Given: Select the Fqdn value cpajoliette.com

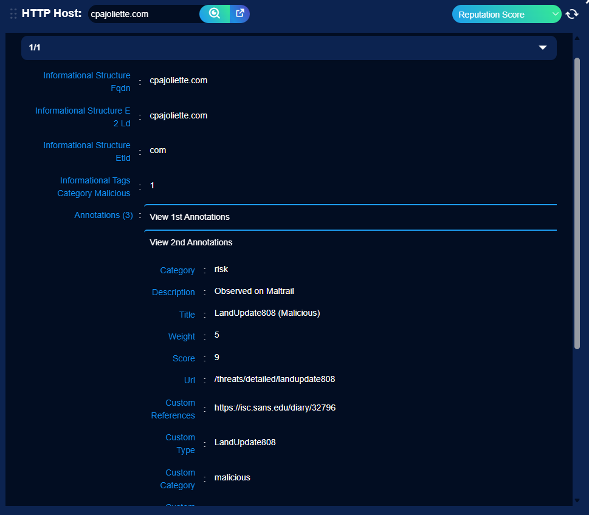Looking at the screenshot, I should (x=179, y=80).
